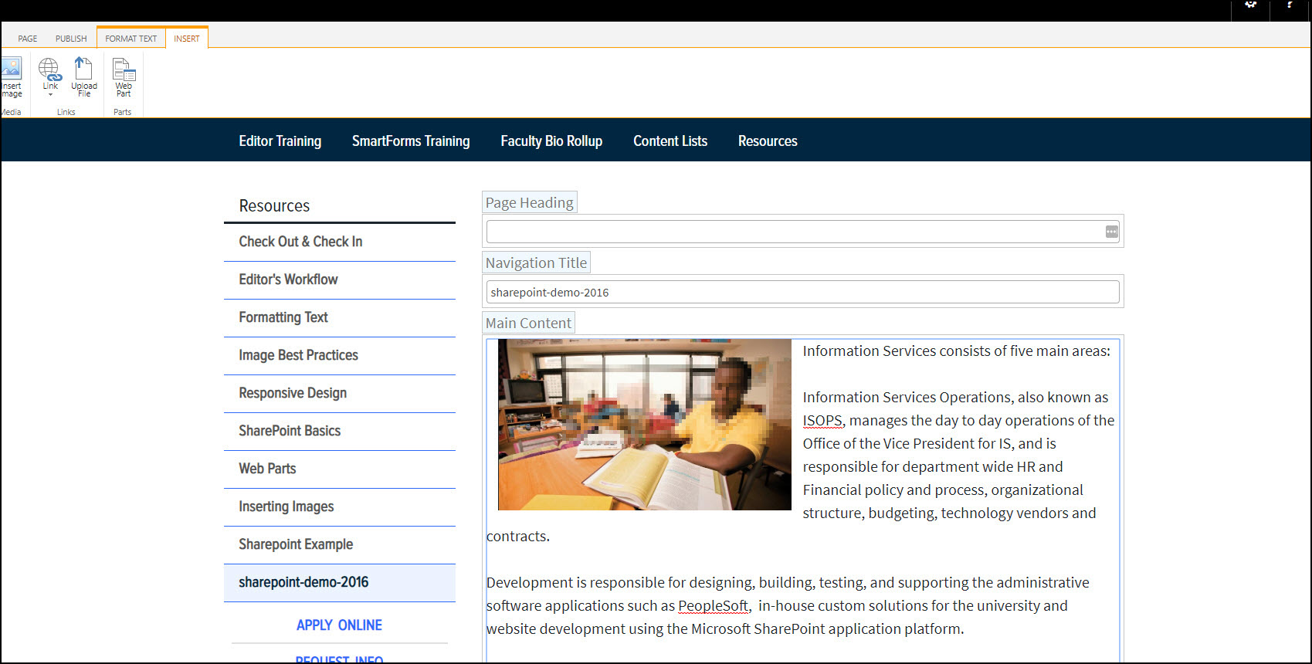Open the Image Best Practices page link
The width and height of the screenshot is (1312, 664).
click(298, 355)
